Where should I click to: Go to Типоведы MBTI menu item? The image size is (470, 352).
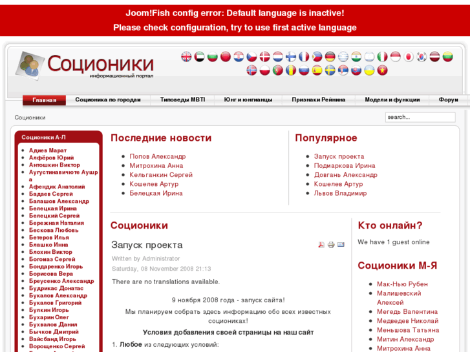[x=182, y=99]
